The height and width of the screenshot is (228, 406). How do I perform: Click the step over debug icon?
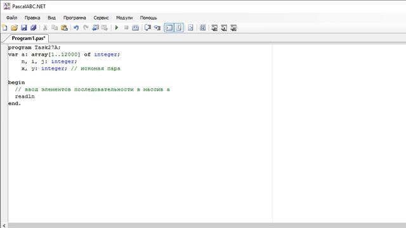pos(148,28)
